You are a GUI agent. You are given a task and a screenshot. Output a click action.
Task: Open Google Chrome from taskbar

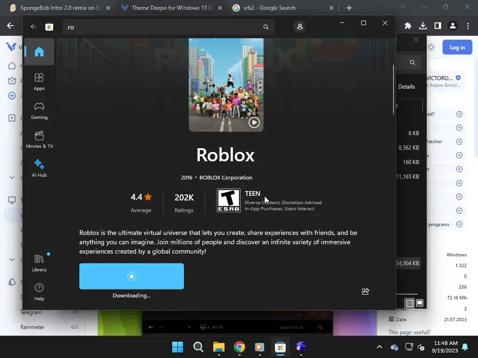239,347
